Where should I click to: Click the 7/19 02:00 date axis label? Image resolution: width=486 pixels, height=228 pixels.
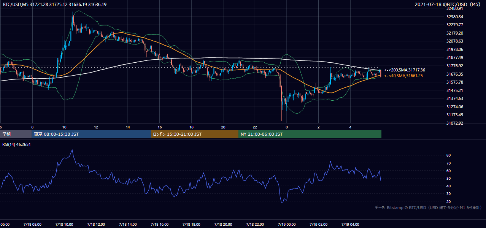pos(318,224)
